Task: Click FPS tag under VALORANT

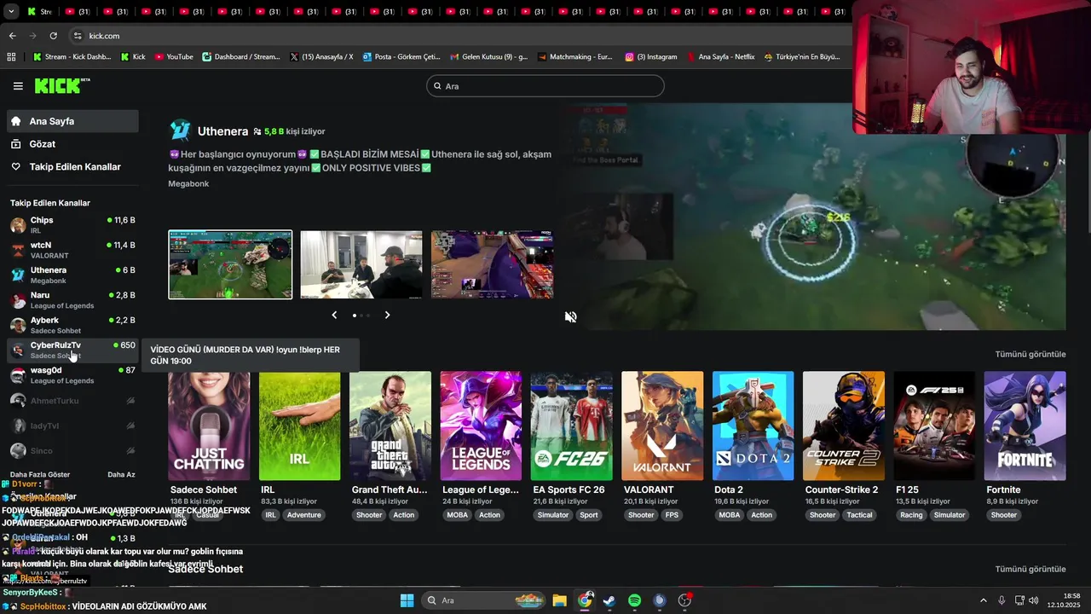Action: click(672, 515)
